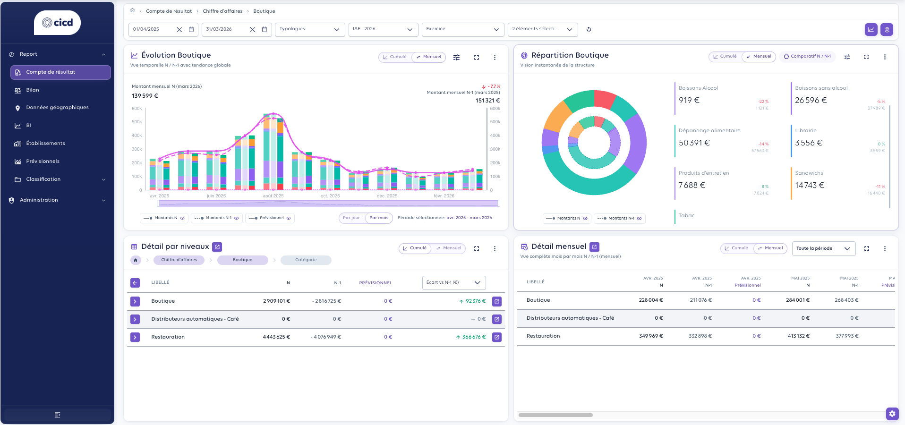Open external link icon beside Détail par niveaux
Image resolution: width=905 pixels, height=425 pixels.
(217, 246)
